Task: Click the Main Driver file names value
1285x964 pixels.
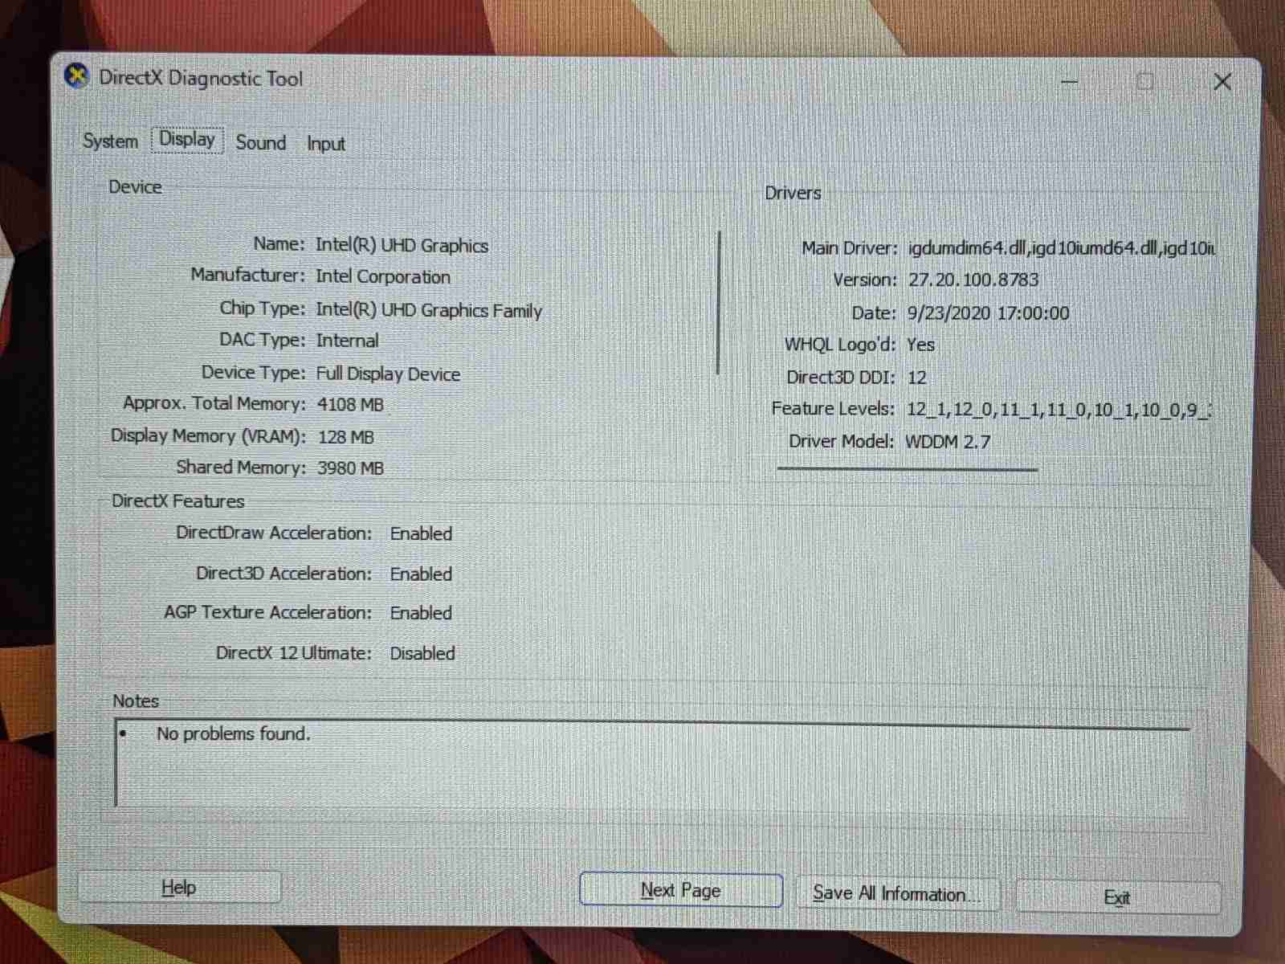Action: [x=1060, y=248]
